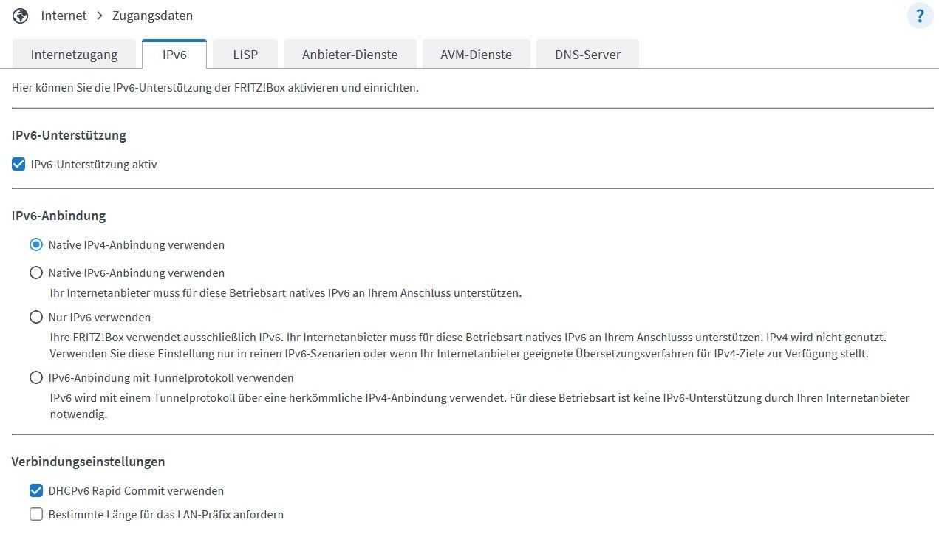Switch to the Internetzugang tab
The width and height of the screenshot is (939, 534).
point(74,55)
